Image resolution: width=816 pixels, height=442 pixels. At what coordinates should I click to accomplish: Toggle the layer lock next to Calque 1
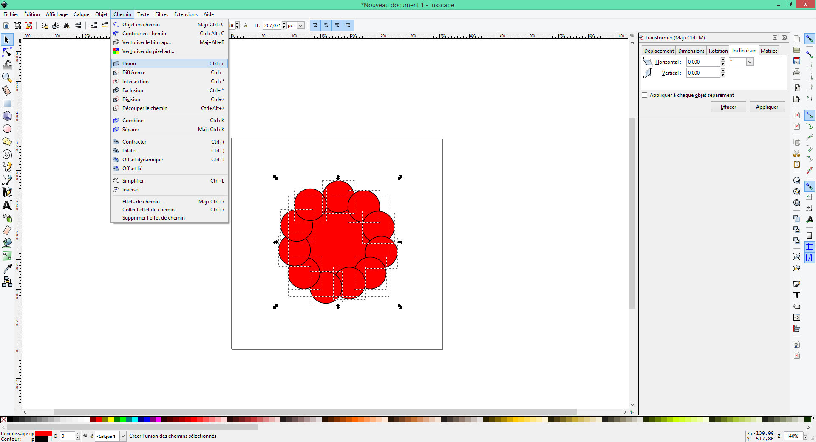click(91, 436)
